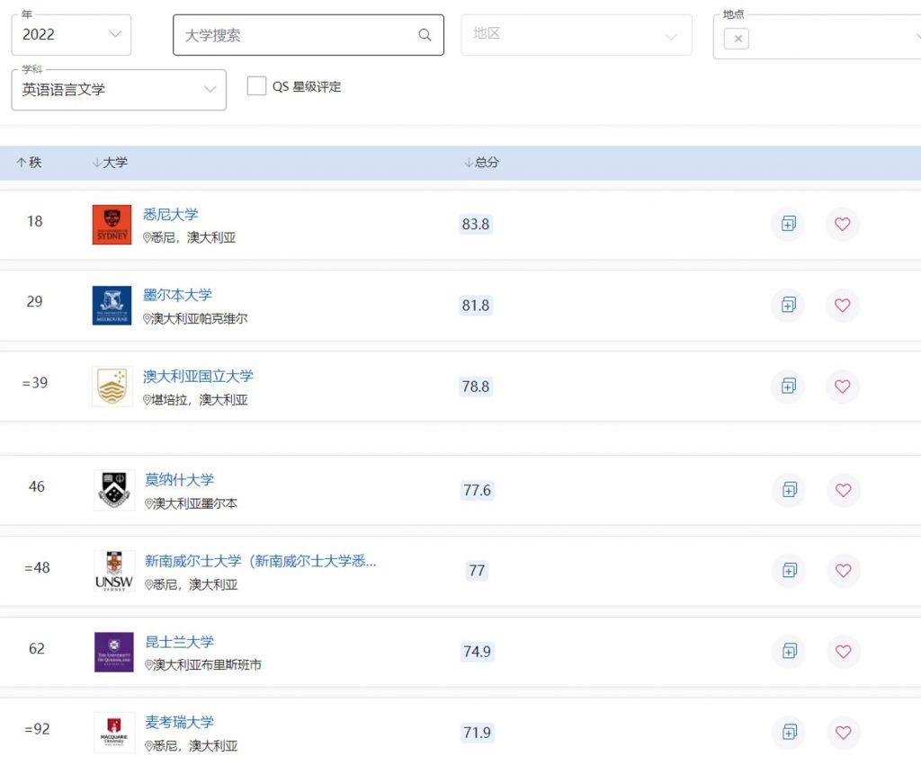Click the University of Queensland purple logo
This screenshot has height=765, width=921.
click(x=114, y=652)
